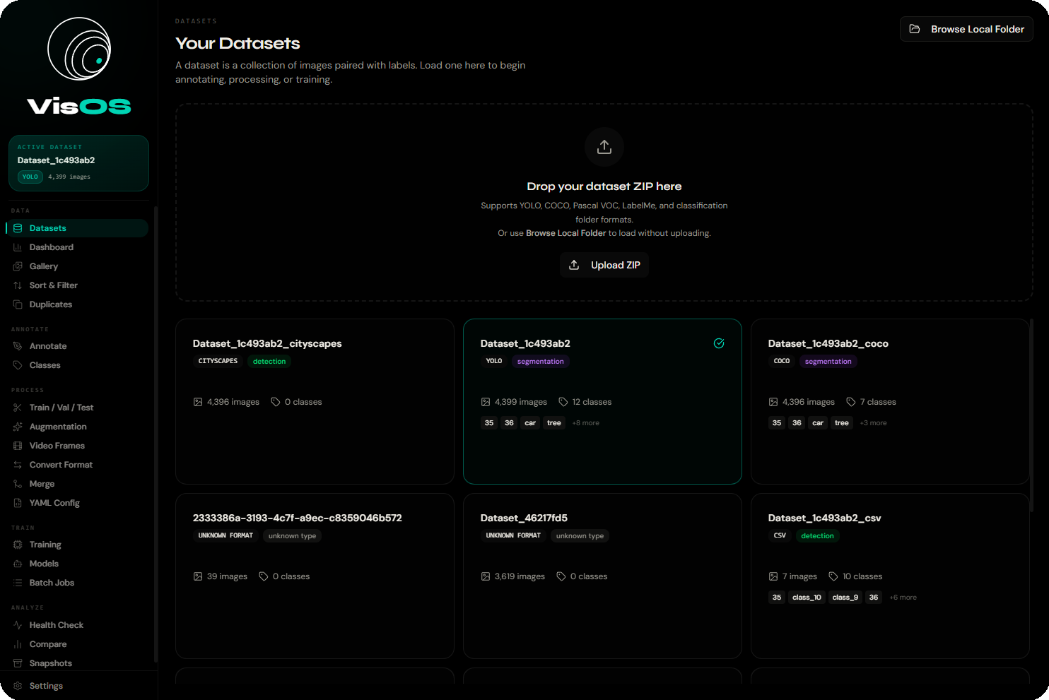1049x700 pixels.
Task: Select the Augmentation icon
Action: tap(19, 426)
